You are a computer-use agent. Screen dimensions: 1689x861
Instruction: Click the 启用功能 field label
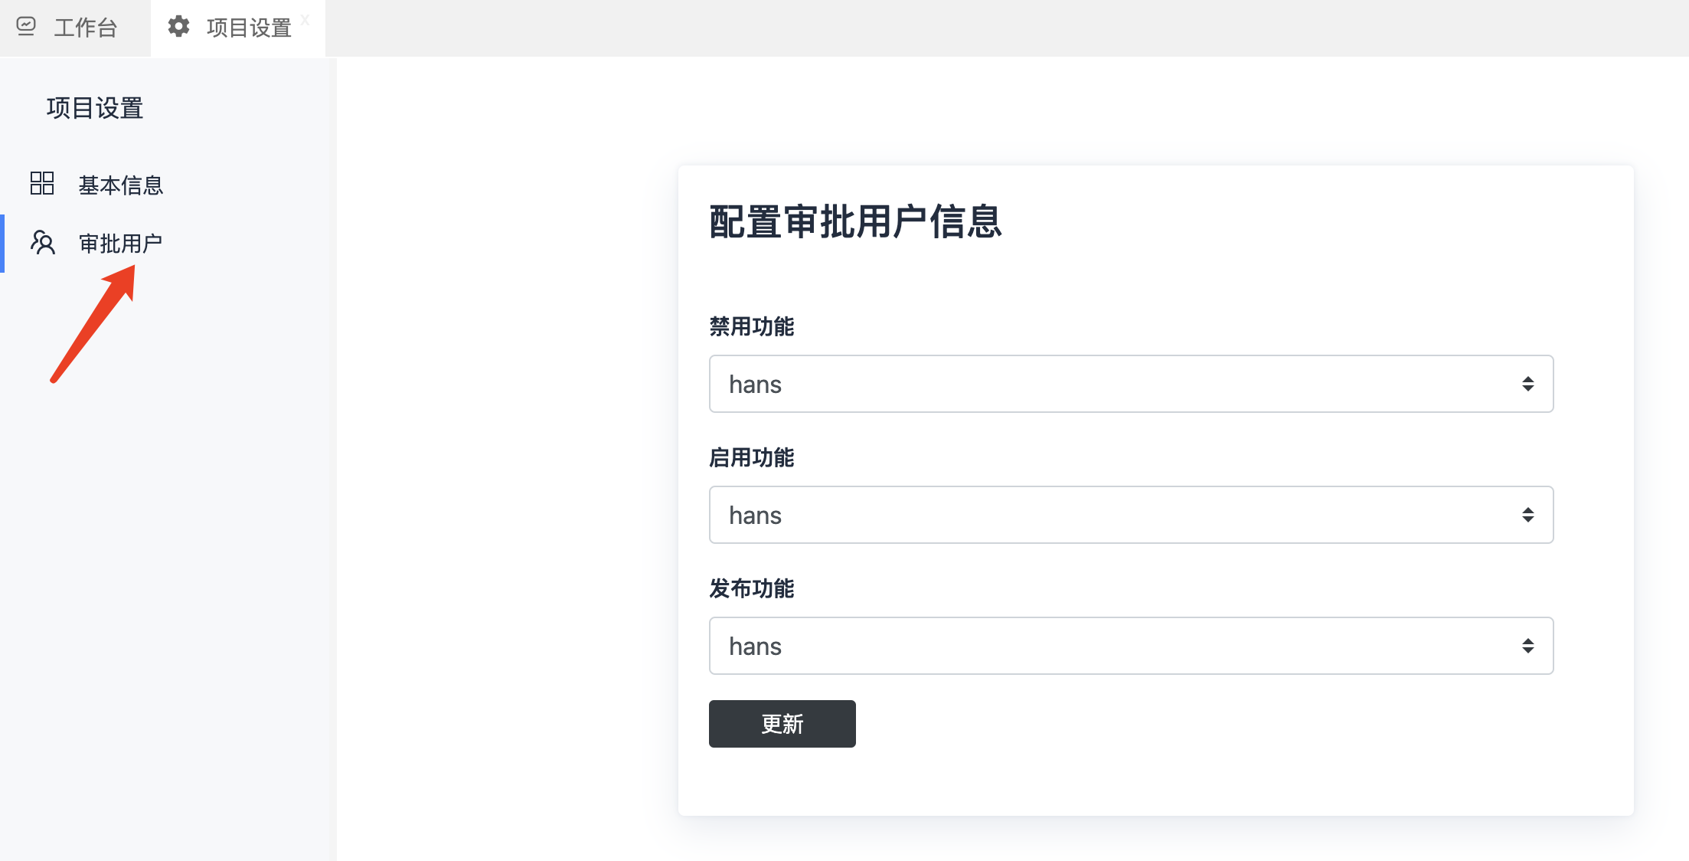click(751, 457)
